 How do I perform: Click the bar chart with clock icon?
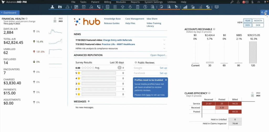(193, 7)
